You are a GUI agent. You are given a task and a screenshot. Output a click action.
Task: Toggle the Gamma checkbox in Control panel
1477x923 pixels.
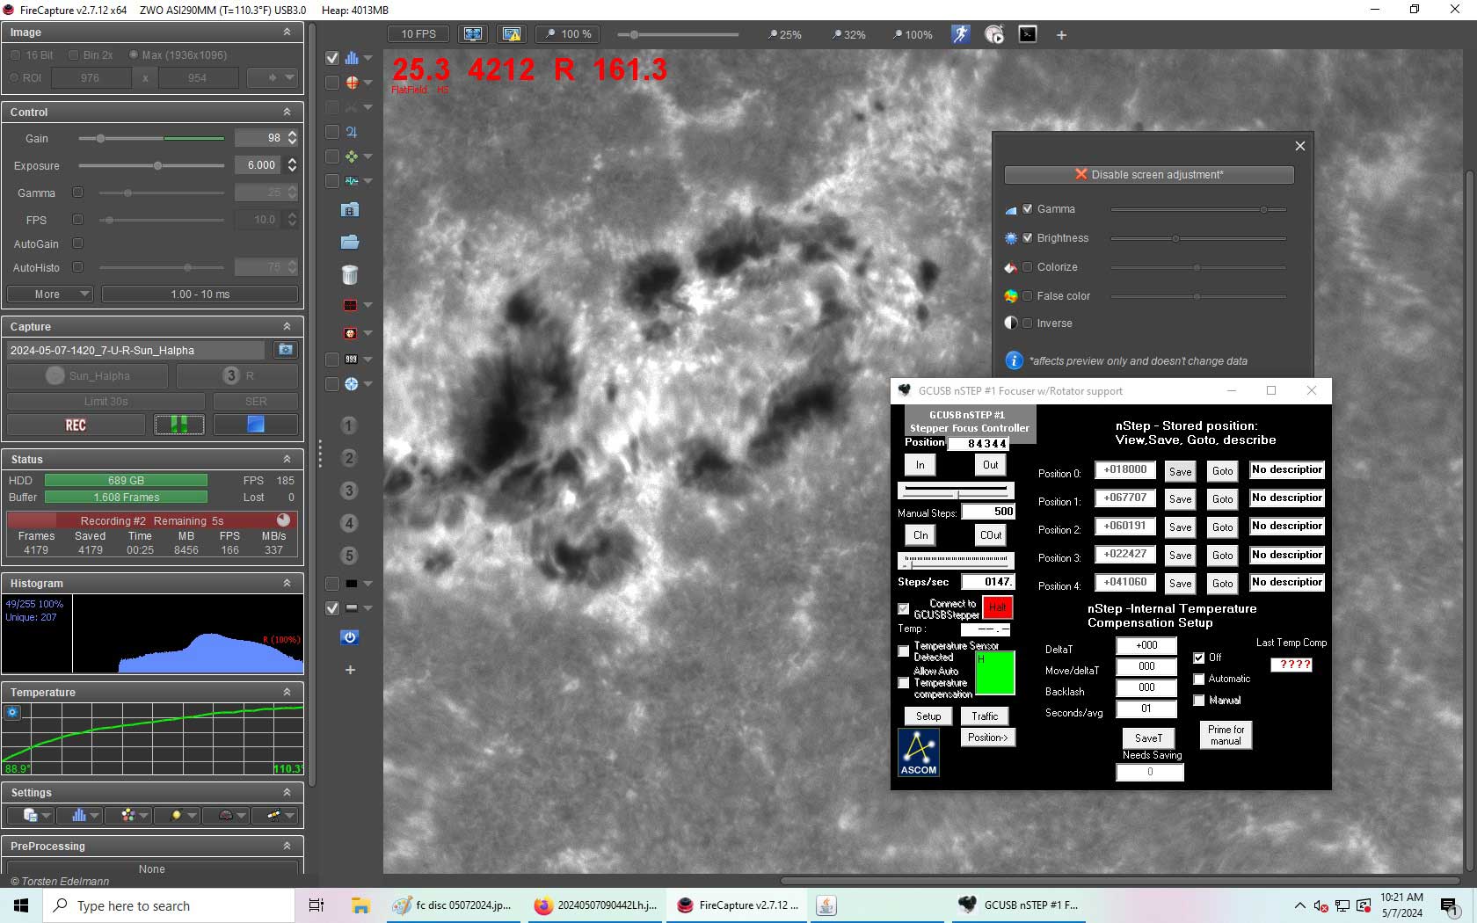coord(77,193)
